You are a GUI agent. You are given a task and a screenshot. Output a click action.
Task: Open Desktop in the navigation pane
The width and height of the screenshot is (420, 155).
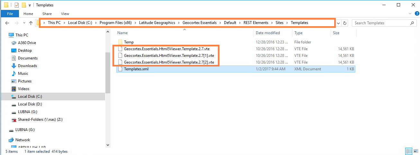click(25, 50)
